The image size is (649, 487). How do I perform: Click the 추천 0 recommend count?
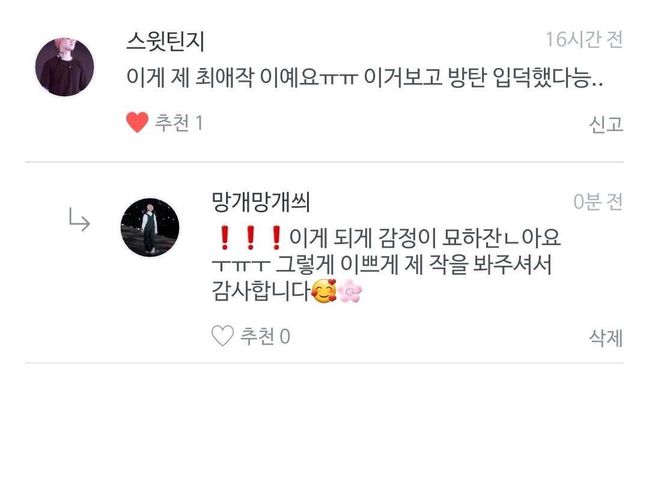[x=266, y=336]
